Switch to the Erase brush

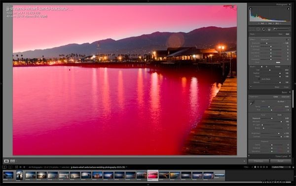coord(277,67)
